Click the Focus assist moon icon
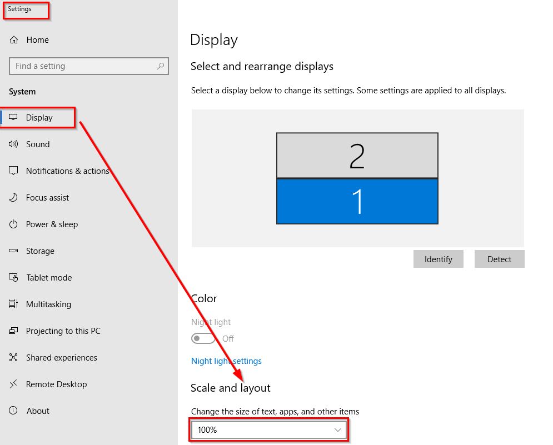Viewport: 553px width, 445px height. [13, 197]
